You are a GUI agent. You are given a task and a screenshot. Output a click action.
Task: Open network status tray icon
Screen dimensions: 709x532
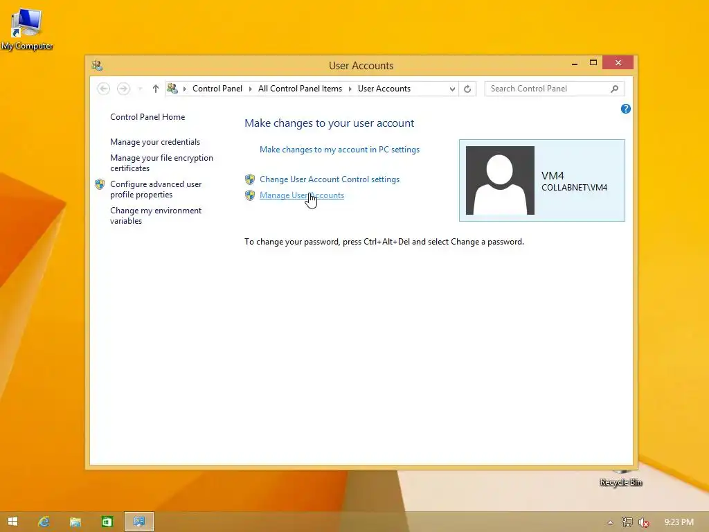coord(627,522)
